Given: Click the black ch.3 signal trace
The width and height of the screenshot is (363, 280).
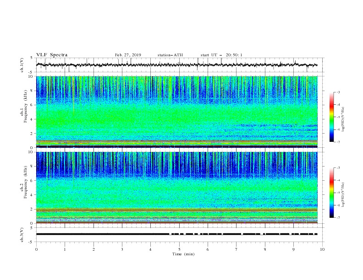Looking at the screenshot, I should [176, 234].
